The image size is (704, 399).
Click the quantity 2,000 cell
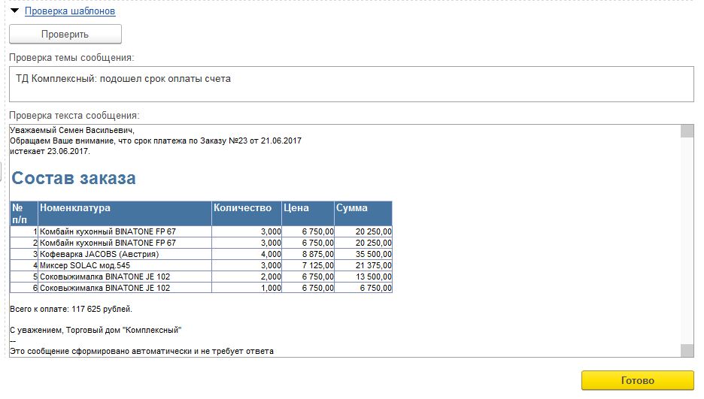click(247, 277)
